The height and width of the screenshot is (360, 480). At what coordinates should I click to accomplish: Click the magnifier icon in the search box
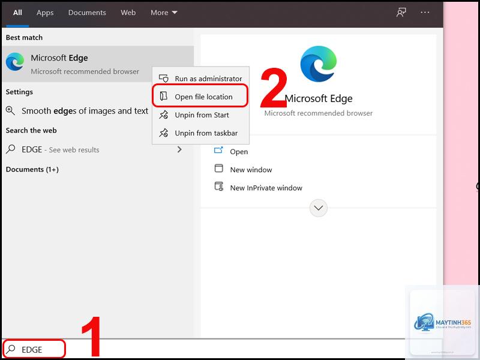point(11,349)
